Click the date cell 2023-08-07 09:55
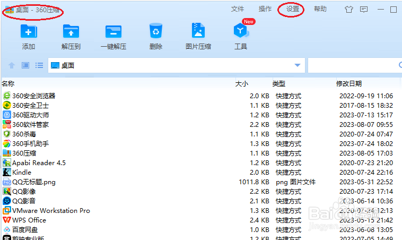 (366, 124)
